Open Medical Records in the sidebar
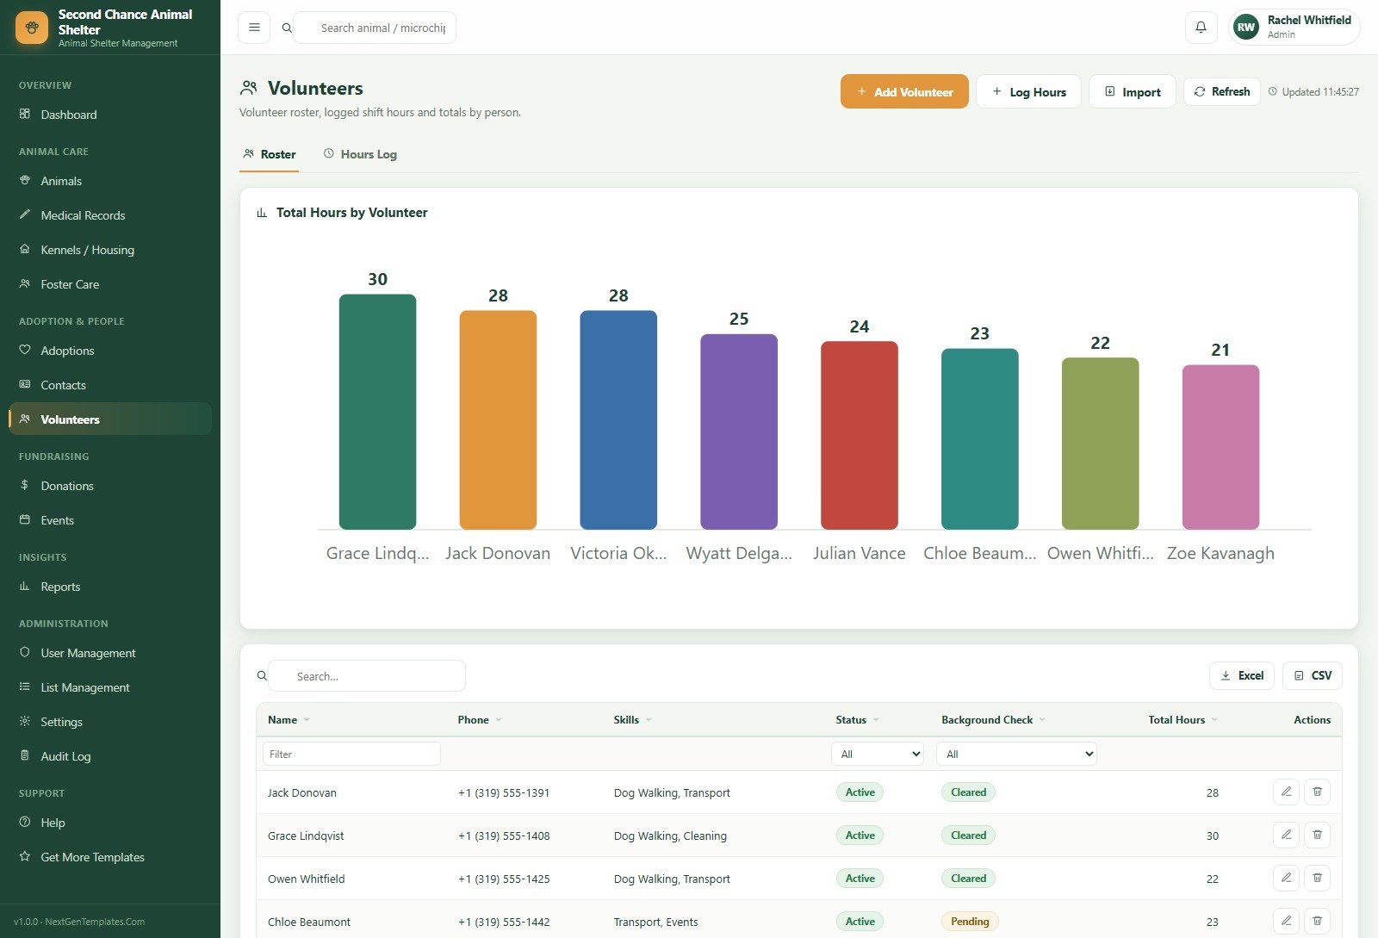Viewport: 1378px width, 938px height. click(x=83, y=215)
